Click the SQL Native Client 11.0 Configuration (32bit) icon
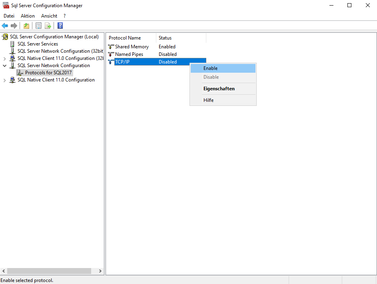The width and height of the screenshot is (377, 284). point(12,58)
